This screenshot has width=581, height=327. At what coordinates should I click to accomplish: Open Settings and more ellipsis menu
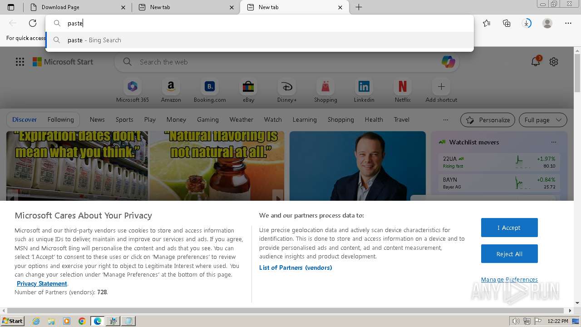(x=568, y=23)
